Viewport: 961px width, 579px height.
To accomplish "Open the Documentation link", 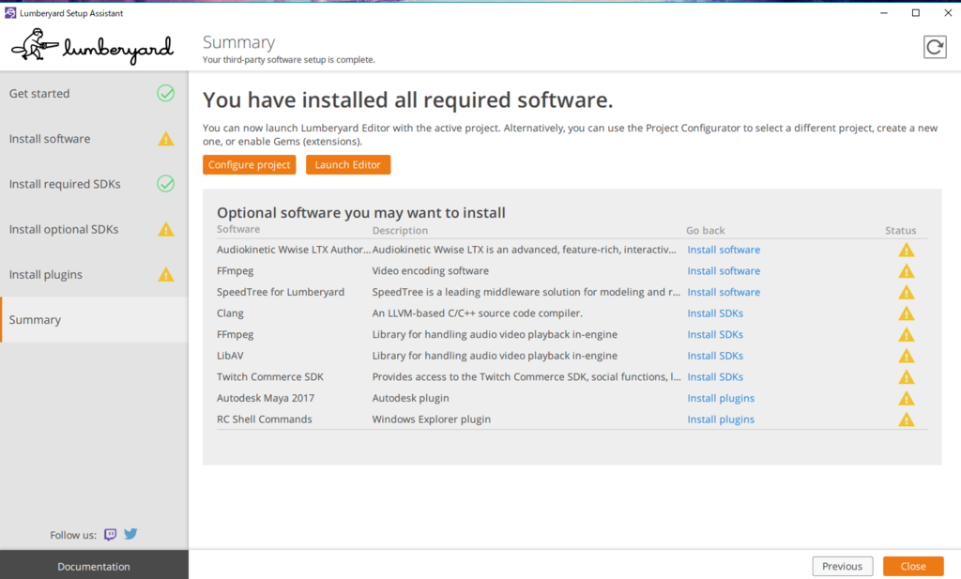I will 94,567.
